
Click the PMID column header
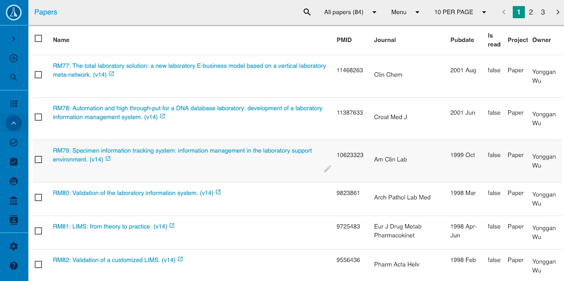tap(344, 40)
